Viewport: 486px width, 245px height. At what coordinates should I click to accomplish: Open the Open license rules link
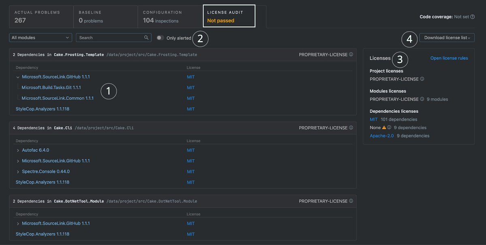(449, 58)
